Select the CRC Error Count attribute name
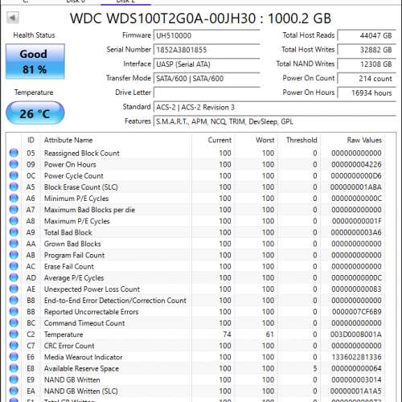402x402 pixels. pyautogui.click(x=69, y=346)
